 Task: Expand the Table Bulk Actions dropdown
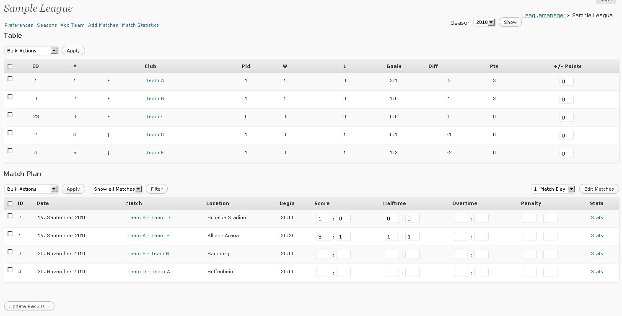pyautogui.click(x=31, y=51)
